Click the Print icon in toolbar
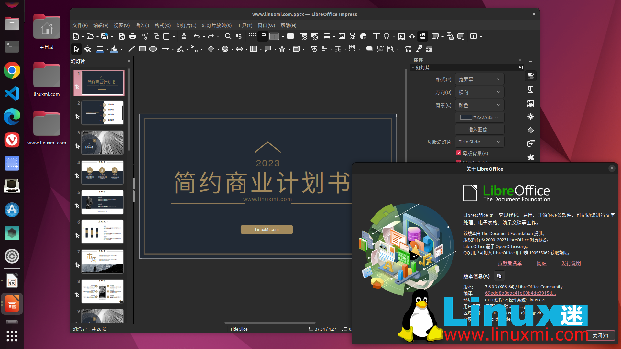 tap(133, 36)
